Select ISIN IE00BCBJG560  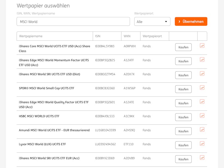105,88
